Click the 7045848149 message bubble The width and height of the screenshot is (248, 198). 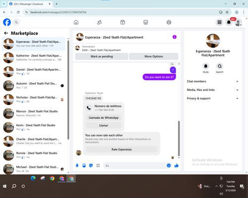[93, 99]
